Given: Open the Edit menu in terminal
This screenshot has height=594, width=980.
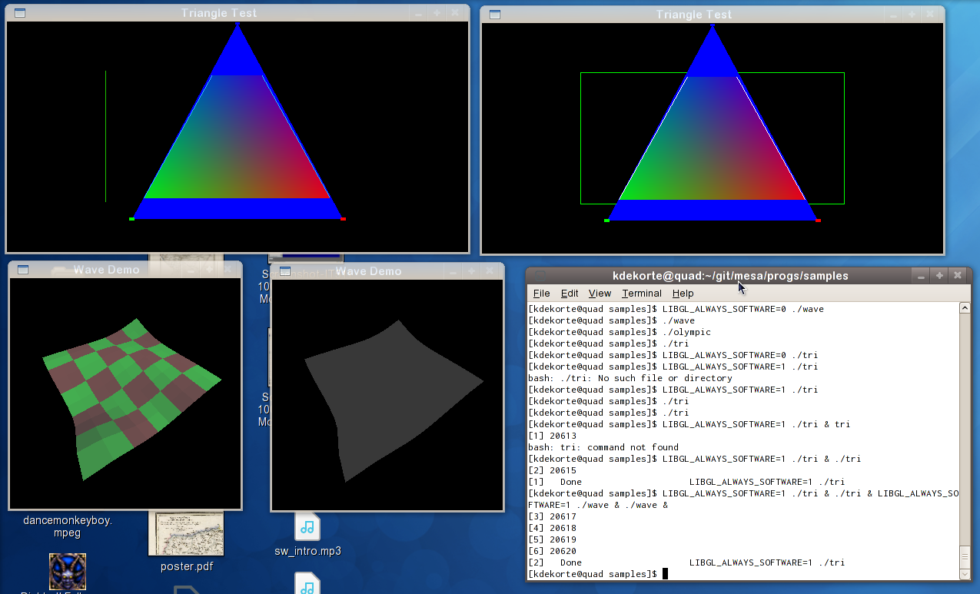Looking at the screenshot, I should [x=570, y=294].
